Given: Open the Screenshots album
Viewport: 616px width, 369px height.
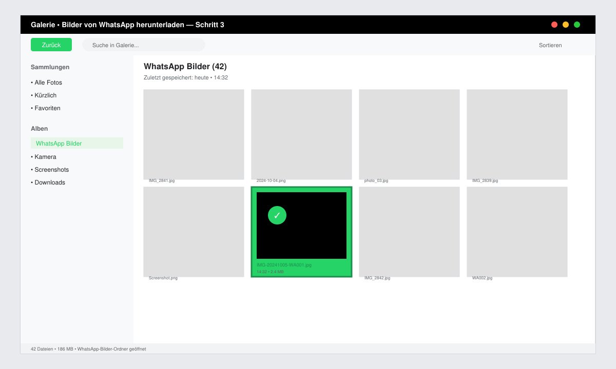Looking at the screenshot, I should [50, 170].
